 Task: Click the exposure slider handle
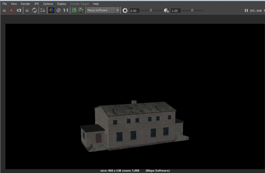(x=151, y=11)
